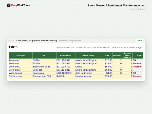
Task: Select the Blades (set of 3) cell
Action: coord(44,67)
